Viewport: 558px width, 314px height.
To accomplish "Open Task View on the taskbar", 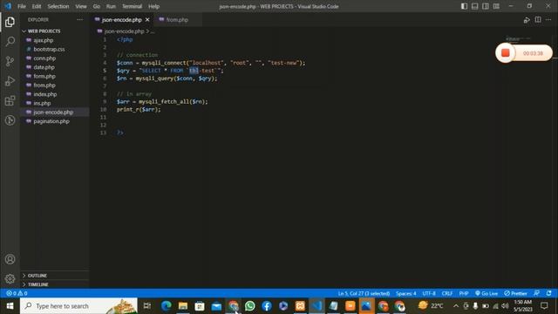I will pyautogui.click(x=146, y=306).
